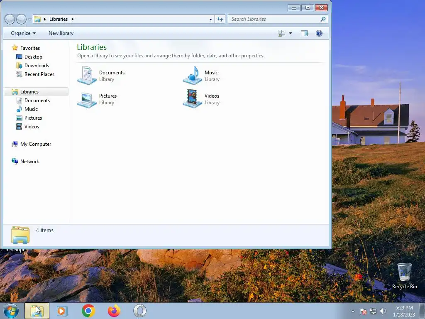Open the Windows Start button
425x319 pixels.
(x=11, y=311)
